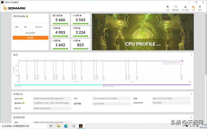Click the Windows taskbar search box
This screenshot has height=129, width=207.
point(24,126)
